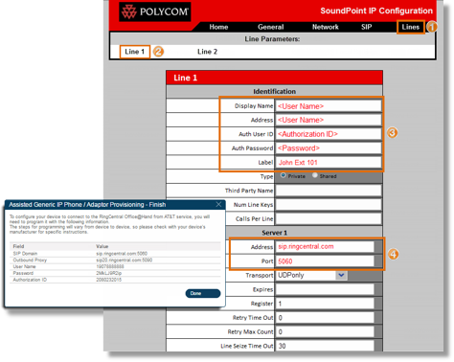The height and width of the screenshot is (362, 454).
Task: Click the Expires field
Action: click(325, 289)
